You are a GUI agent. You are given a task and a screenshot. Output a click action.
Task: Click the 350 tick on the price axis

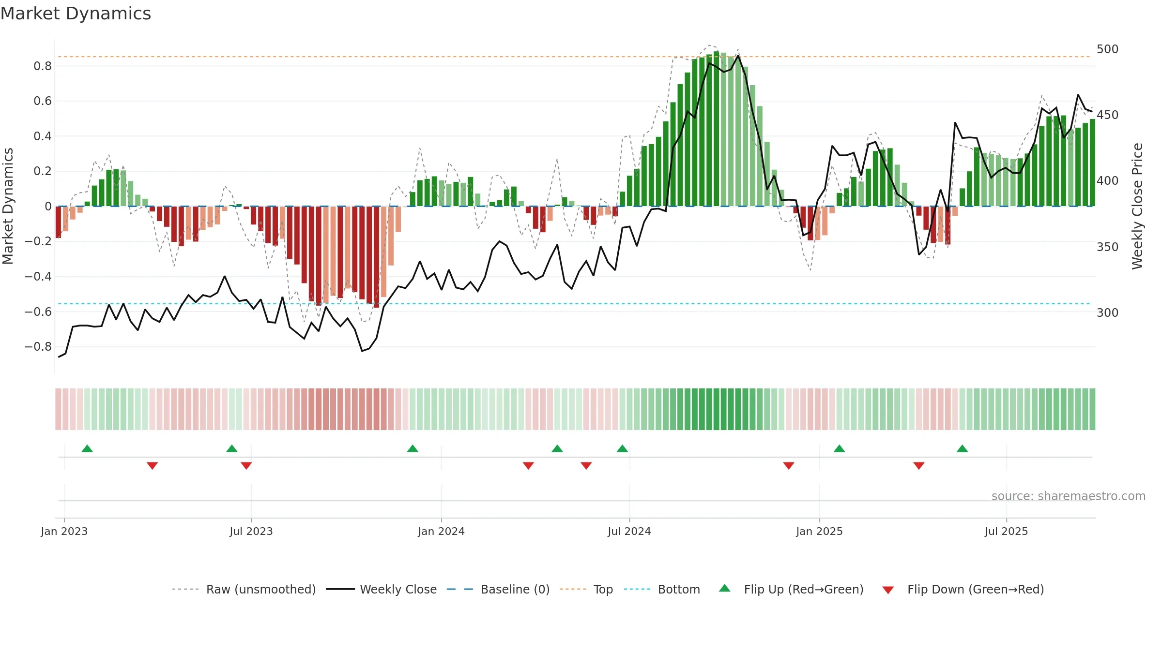[x=1107, y=247]
